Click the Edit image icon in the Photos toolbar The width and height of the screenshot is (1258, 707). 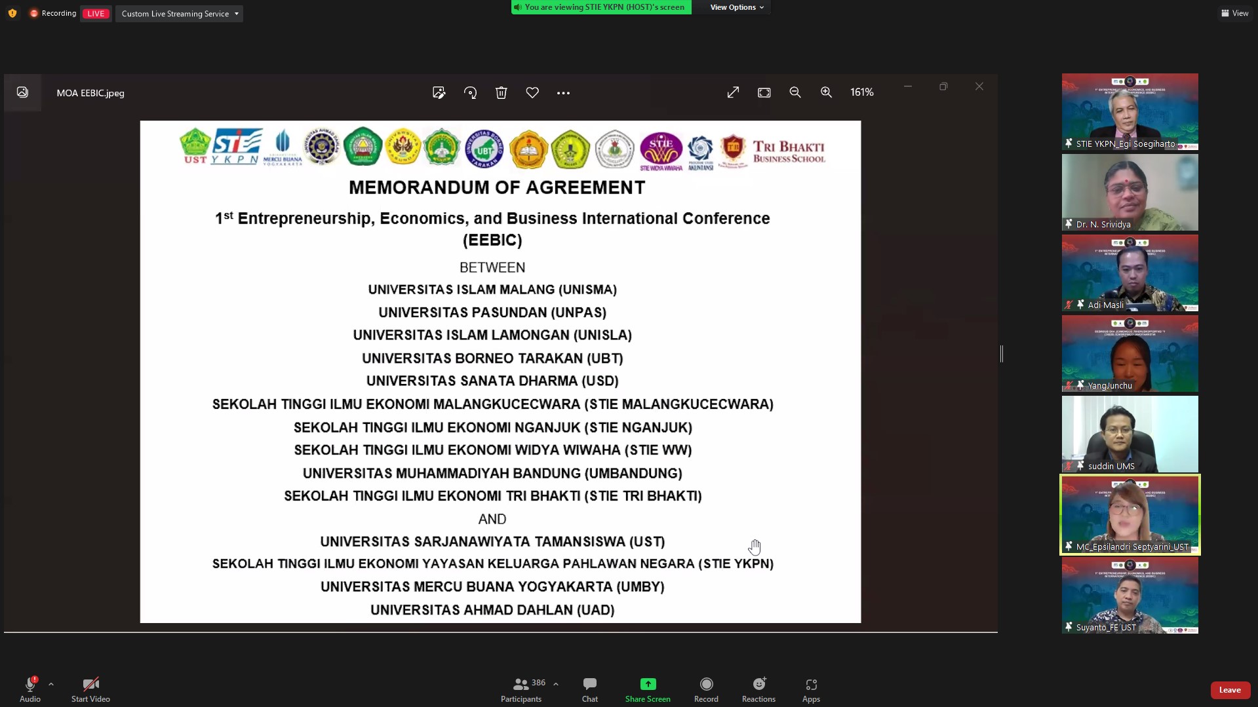coord(439,93)
